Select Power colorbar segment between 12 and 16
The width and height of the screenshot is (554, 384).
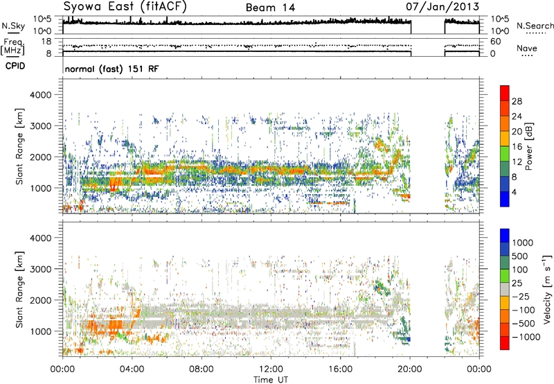(x=505, y=154)
